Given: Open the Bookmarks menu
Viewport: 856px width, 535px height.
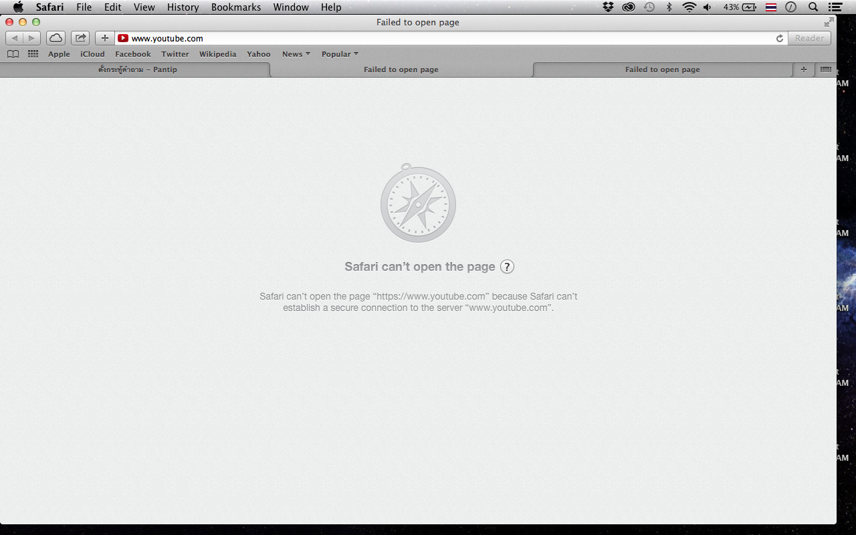Looking at the screenshot, I should (236, 7).
